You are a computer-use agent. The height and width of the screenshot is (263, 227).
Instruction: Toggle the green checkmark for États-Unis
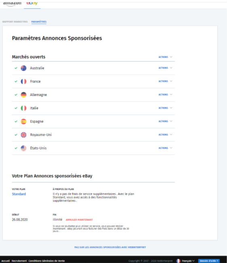[16, 148]
